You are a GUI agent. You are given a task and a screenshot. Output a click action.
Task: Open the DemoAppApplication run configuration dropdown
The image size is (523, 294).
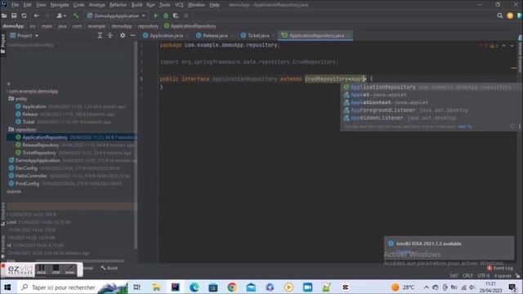pos(116,16)
